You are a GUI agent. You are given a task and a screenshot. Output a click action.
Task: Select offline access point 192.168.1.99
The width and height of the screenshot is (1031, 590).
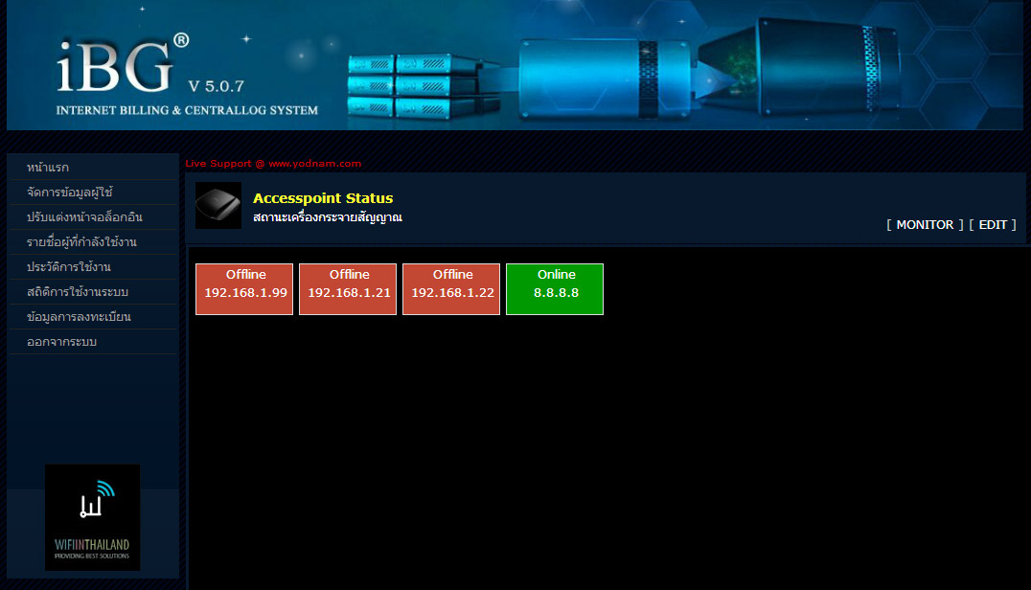click(x=244, y=289)
